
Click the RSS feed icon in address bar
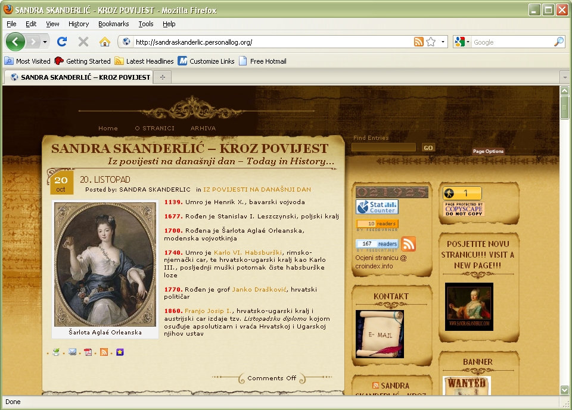coord(419,42)
